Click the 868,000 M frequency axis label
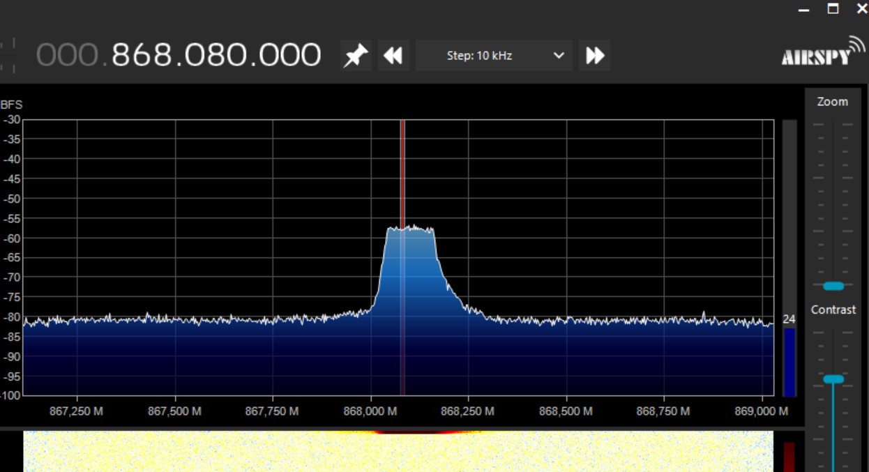 click(x=370, y=411)
